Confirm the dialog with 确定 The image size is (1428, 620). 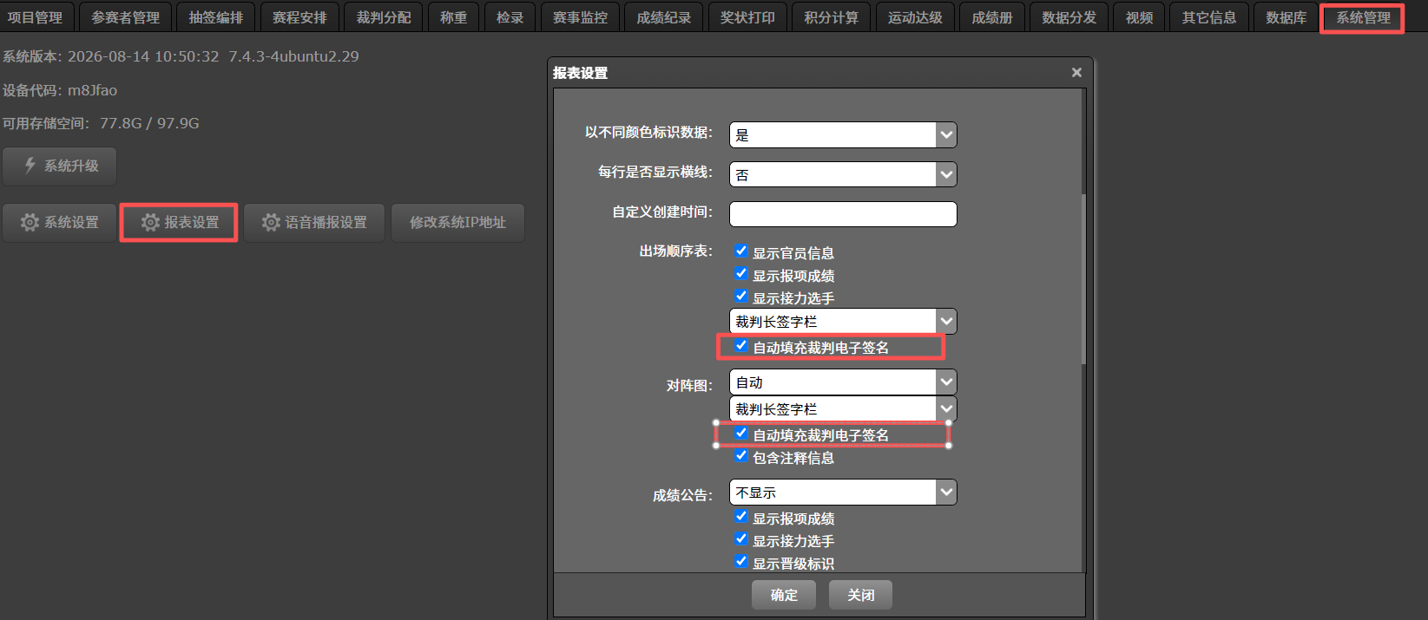[x=784, y=595]
